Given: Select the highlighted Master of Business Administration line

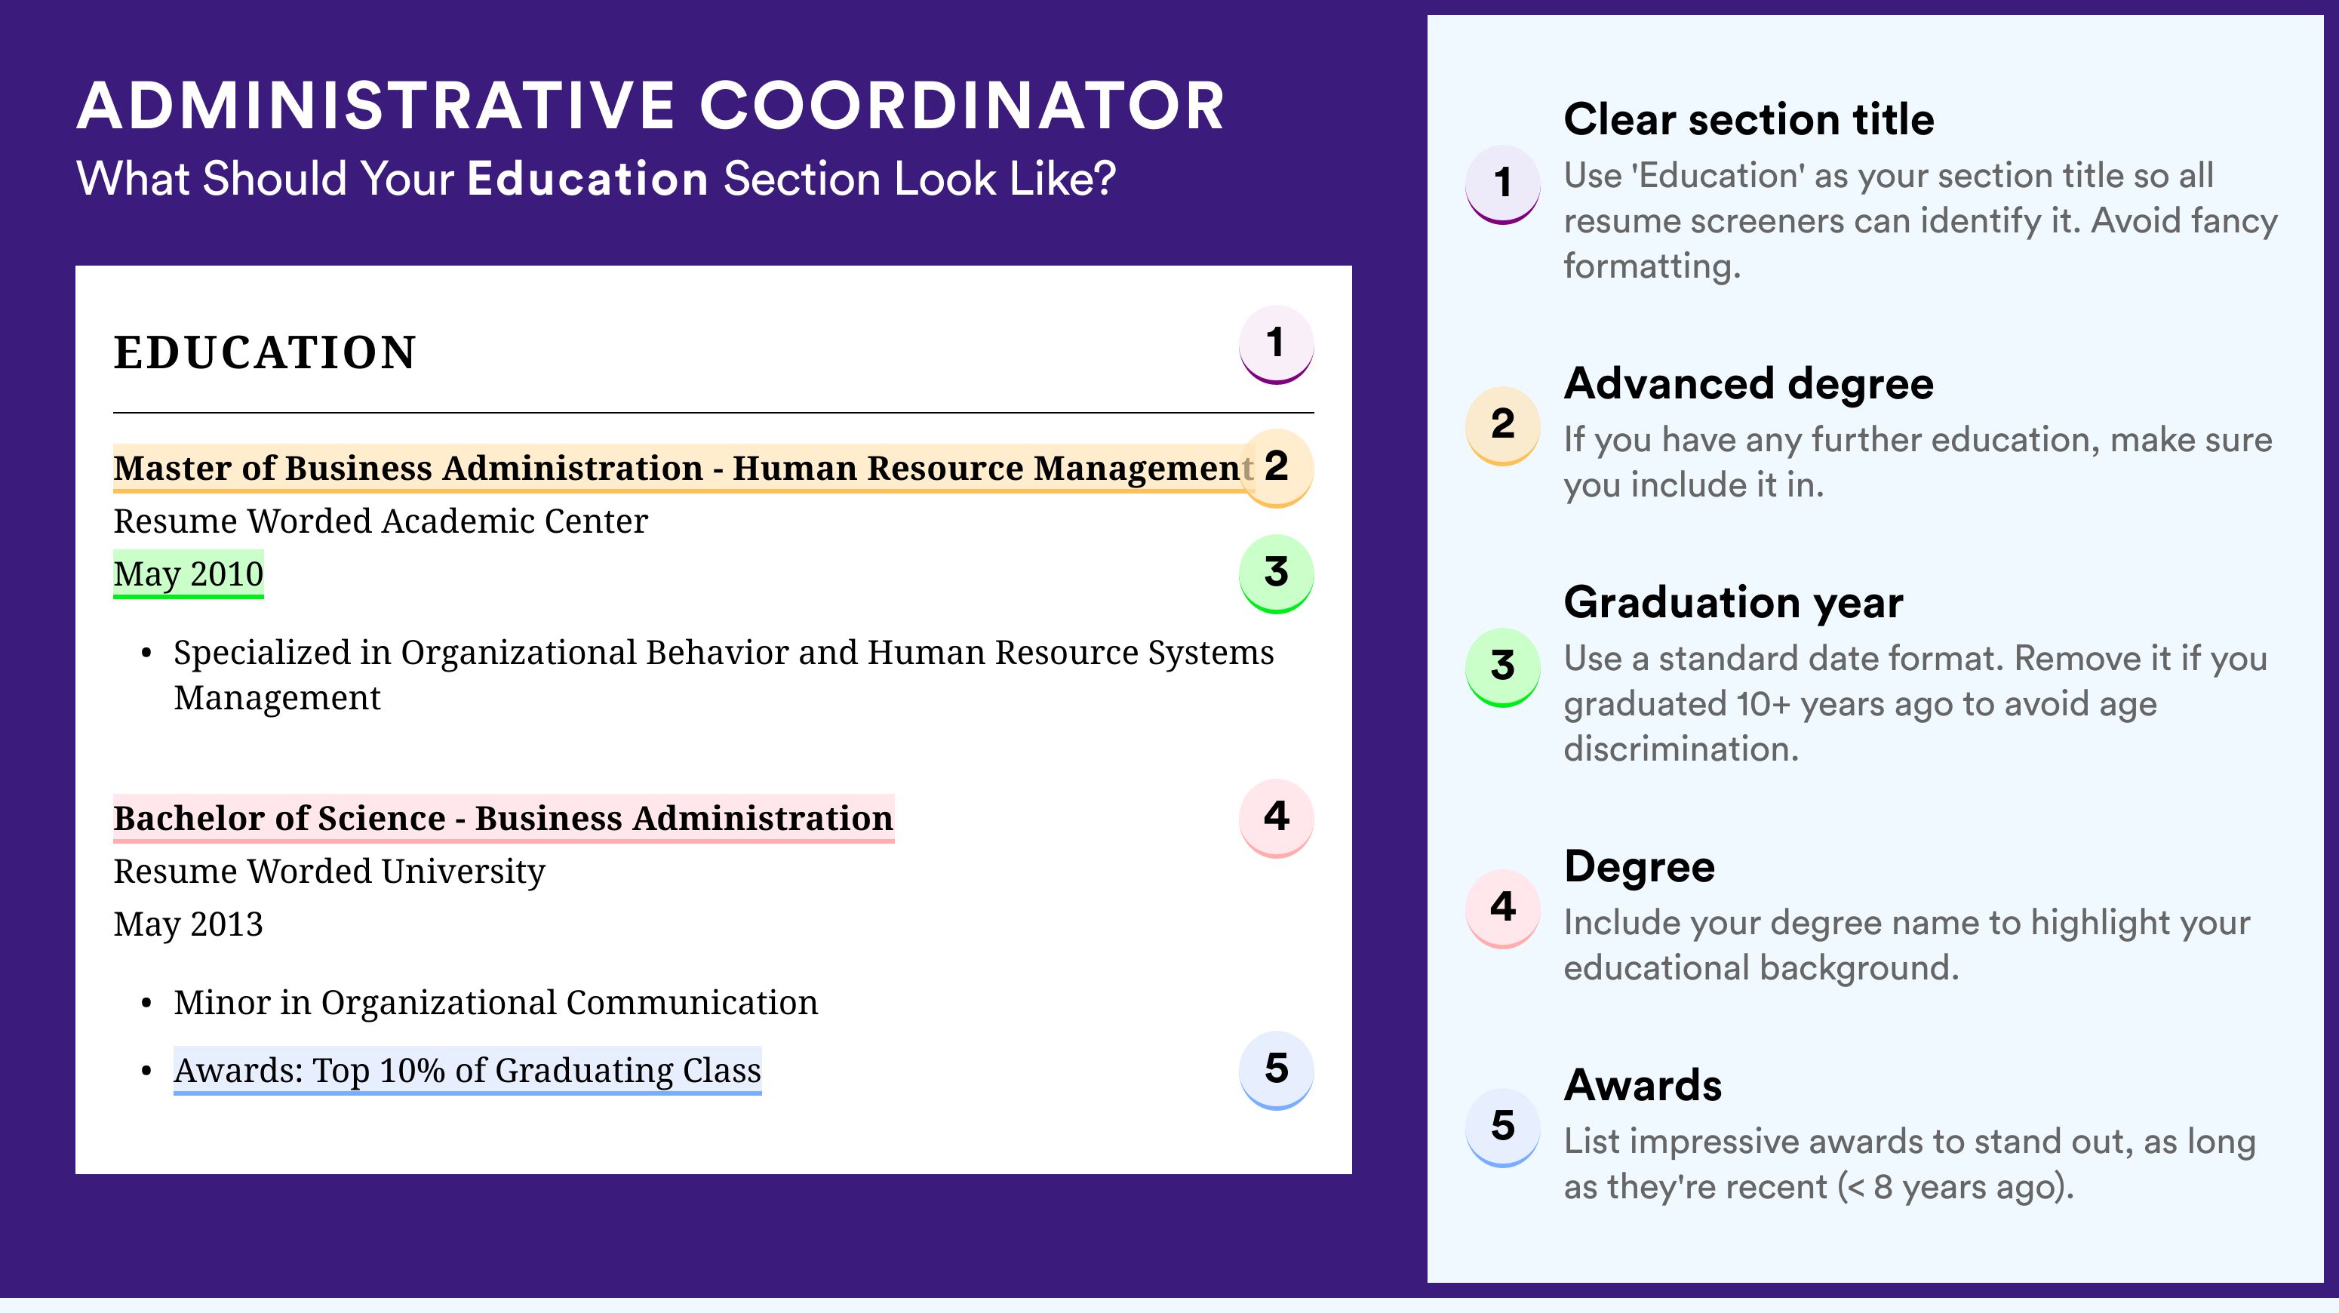Looking at the screenshot, I should point(684,468).
